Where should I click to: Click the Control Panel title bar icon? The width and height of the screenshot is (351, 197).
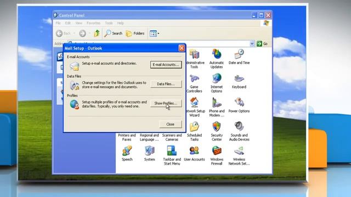click(56, 15)
